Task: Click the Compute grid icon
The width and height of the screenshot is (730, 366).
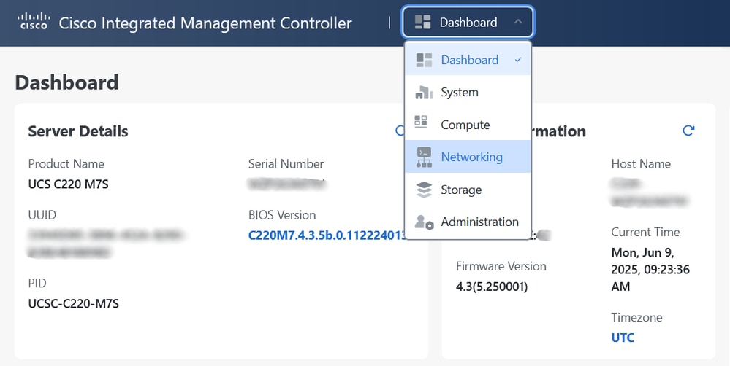Action: point(421,121)
